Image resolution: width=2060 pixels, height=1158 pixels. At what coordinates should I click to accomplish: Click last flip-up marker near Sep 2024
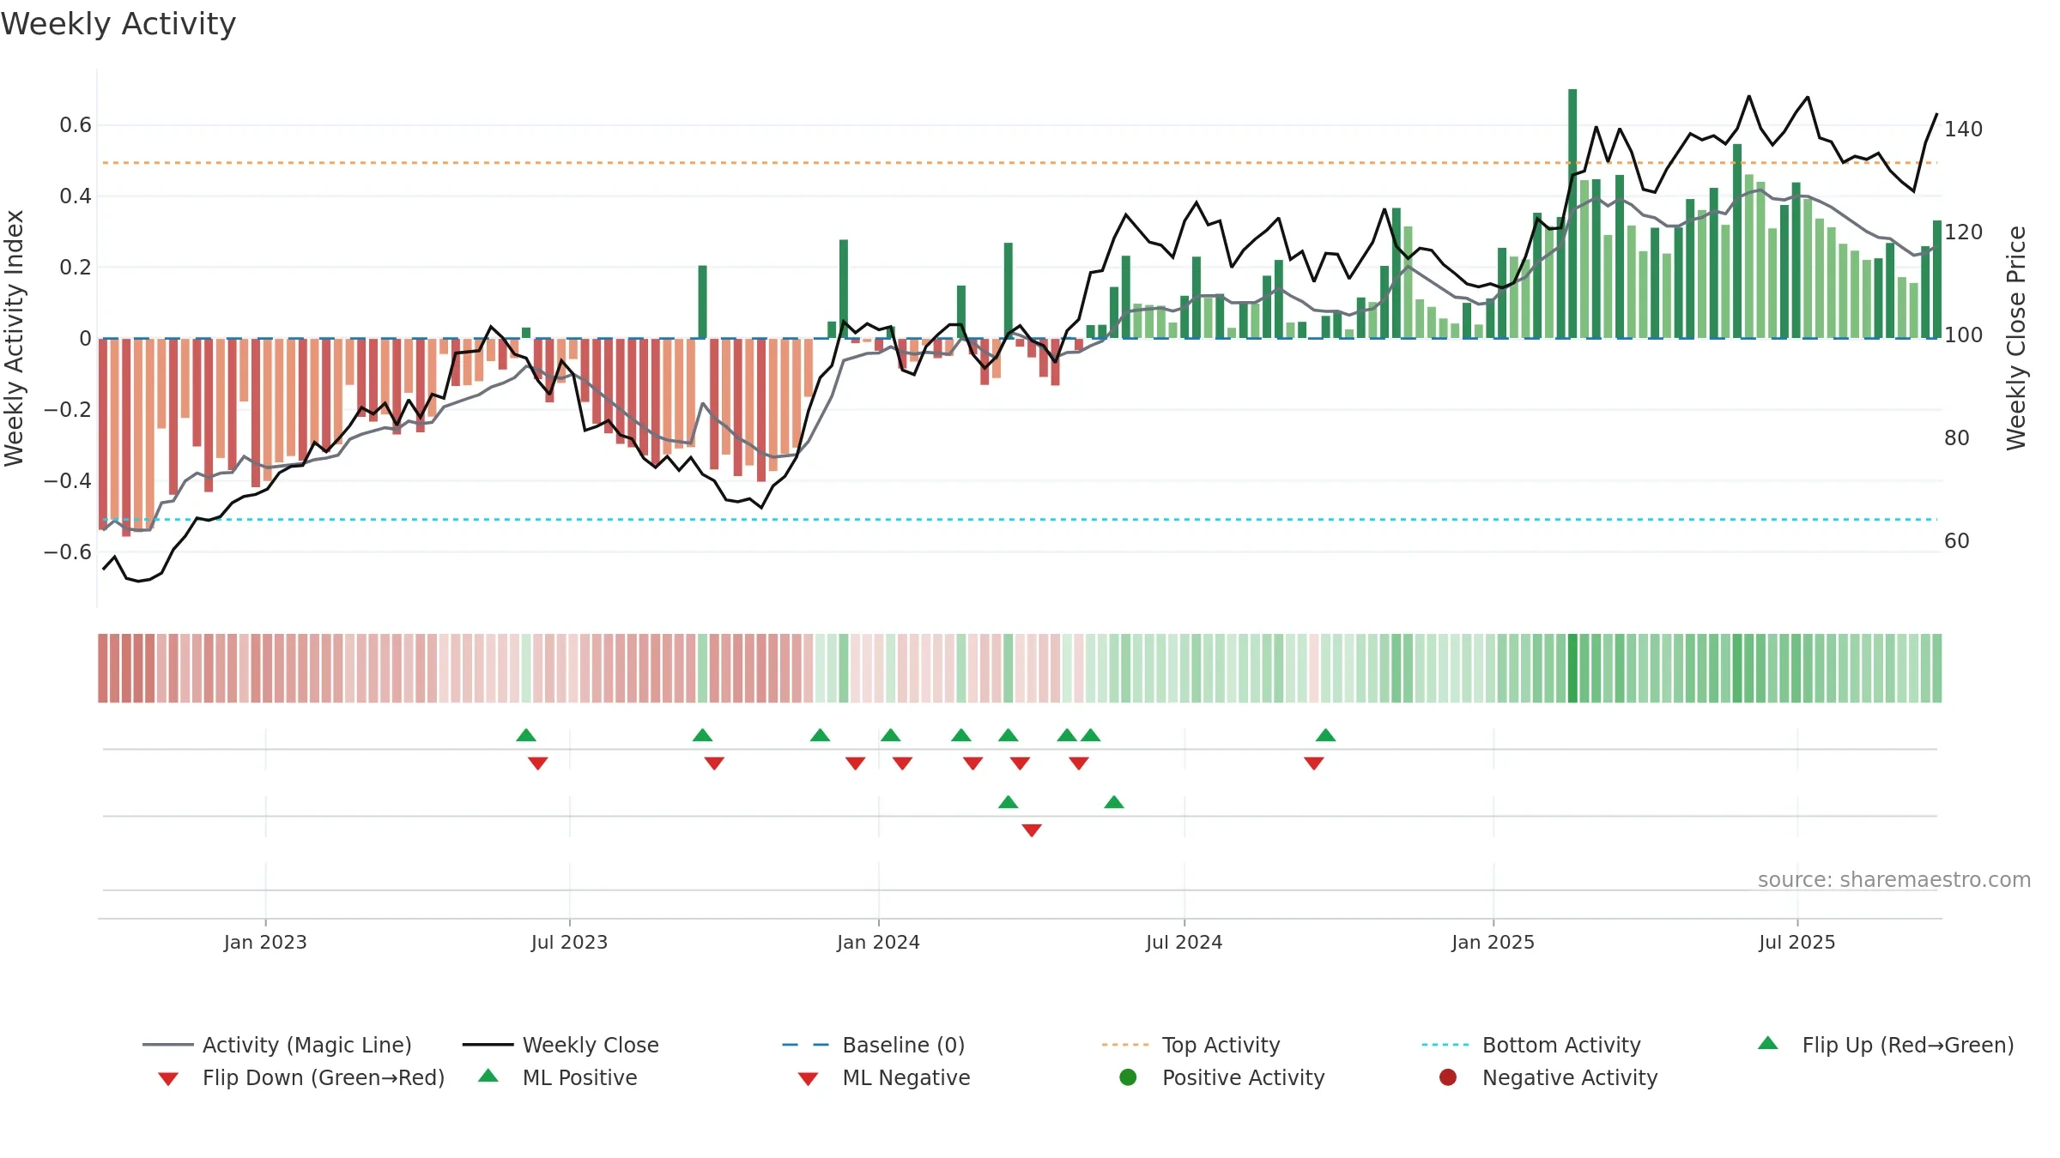point(1325,735)
